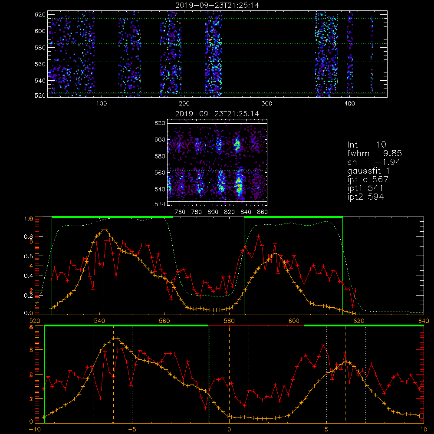Select the 'gaussfit 1' readout

(x=368, y=171)
